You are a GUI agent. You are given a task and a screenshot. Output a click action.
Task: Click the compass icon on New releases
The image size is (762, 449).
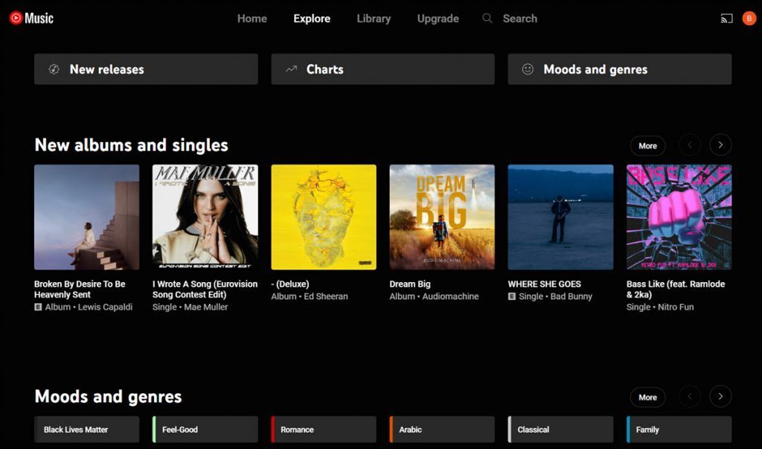coord(53,69)
